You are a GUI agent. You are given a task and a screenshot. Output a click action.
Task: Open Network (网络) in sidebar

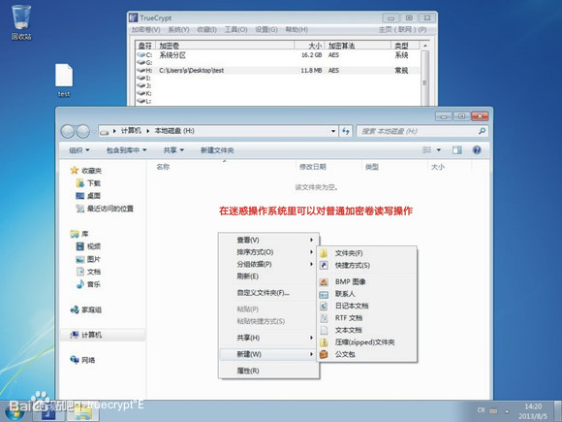point(83,360)
